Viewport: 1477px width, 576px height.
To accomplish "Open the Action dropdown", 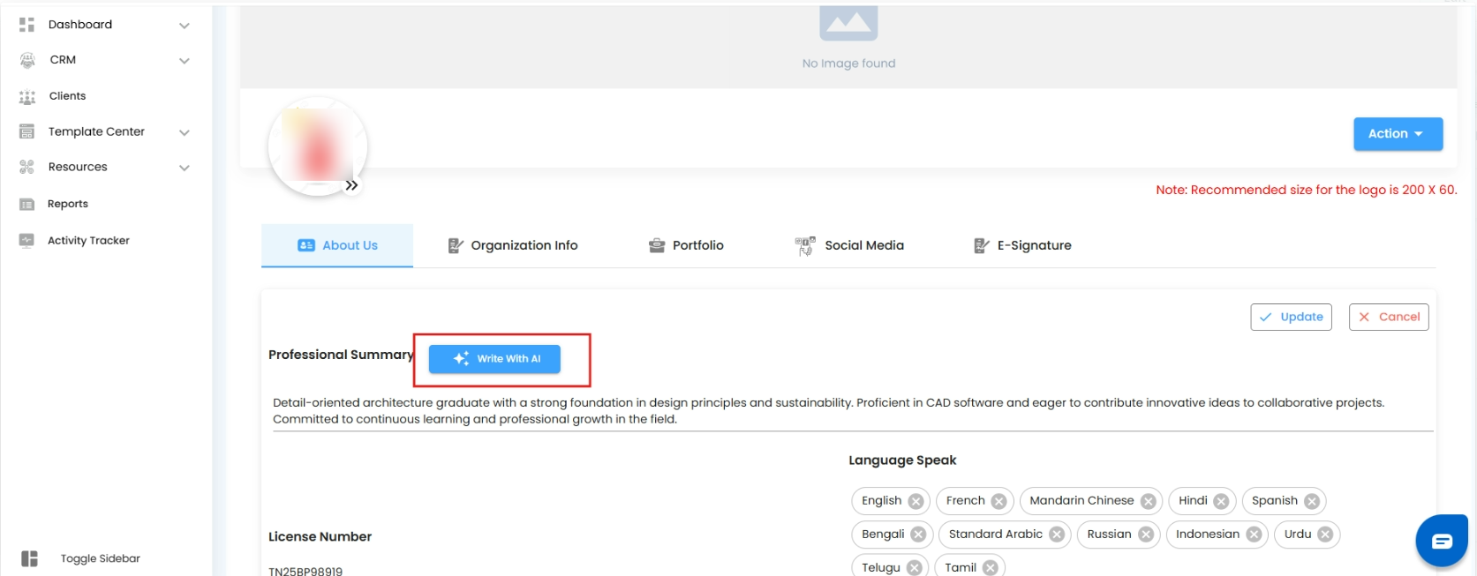I will point(1398,134).
